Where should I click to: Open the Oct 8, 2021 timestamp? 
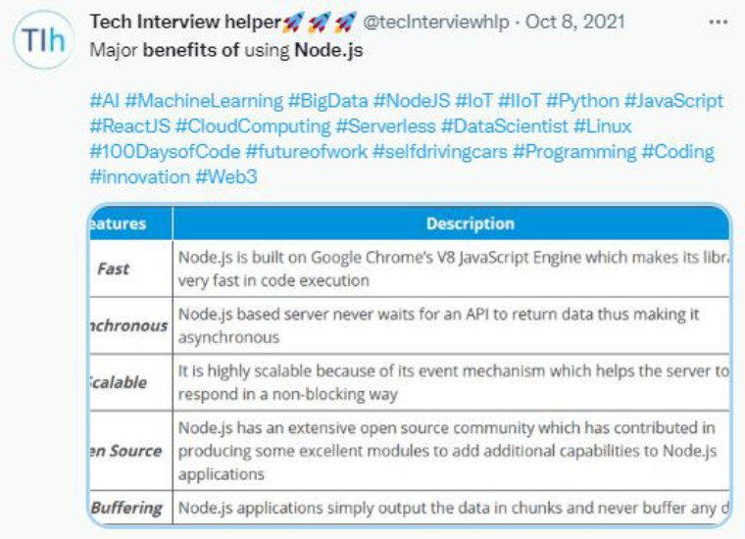tap(574, 22)
